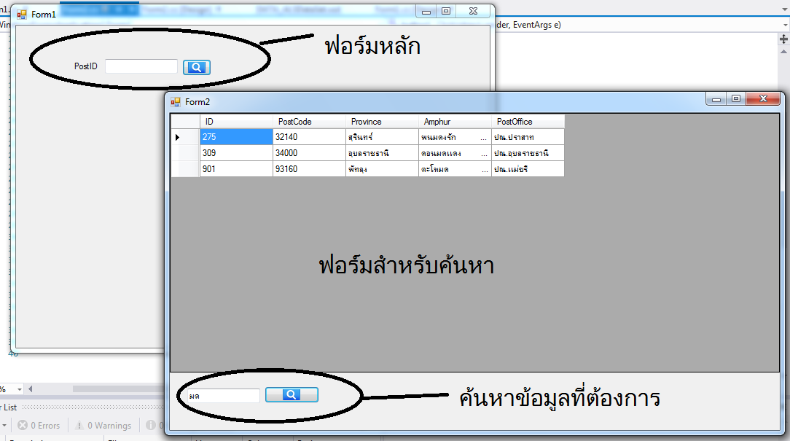Viewport: 790px width, 441px height.
Task: Select the PostCode cell 32140
Action: tap(309, 136)
